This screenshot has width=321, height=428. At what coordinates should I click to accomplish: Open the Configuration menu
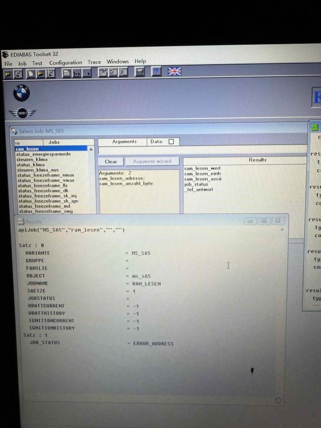coord(65,63)
